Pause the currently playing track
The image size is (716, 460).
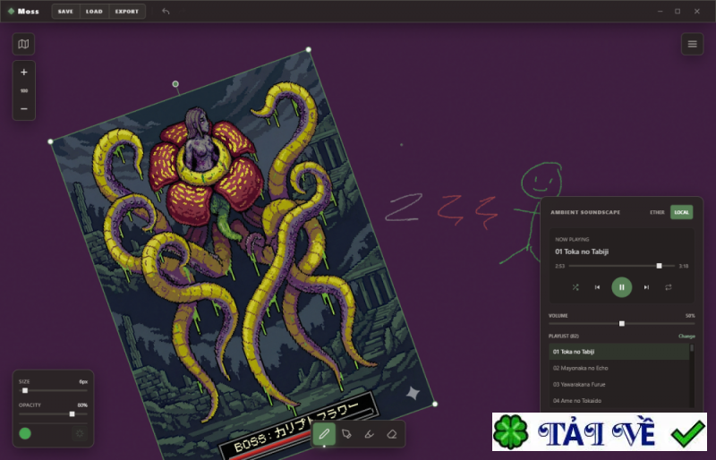(x=621, y=287)
